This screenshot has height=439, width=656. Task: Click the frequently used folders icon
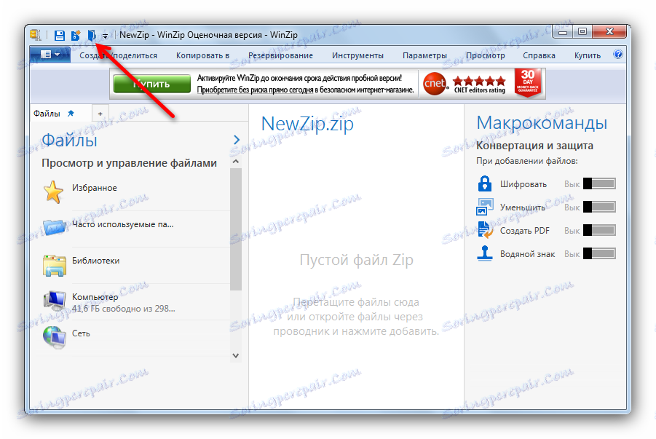coord(54,228)
